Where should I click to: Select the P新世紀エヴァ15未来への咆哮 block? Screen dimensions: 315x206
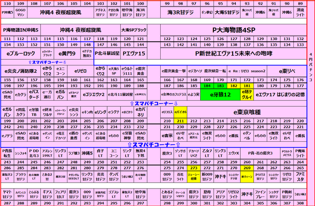tap(234, 53)
